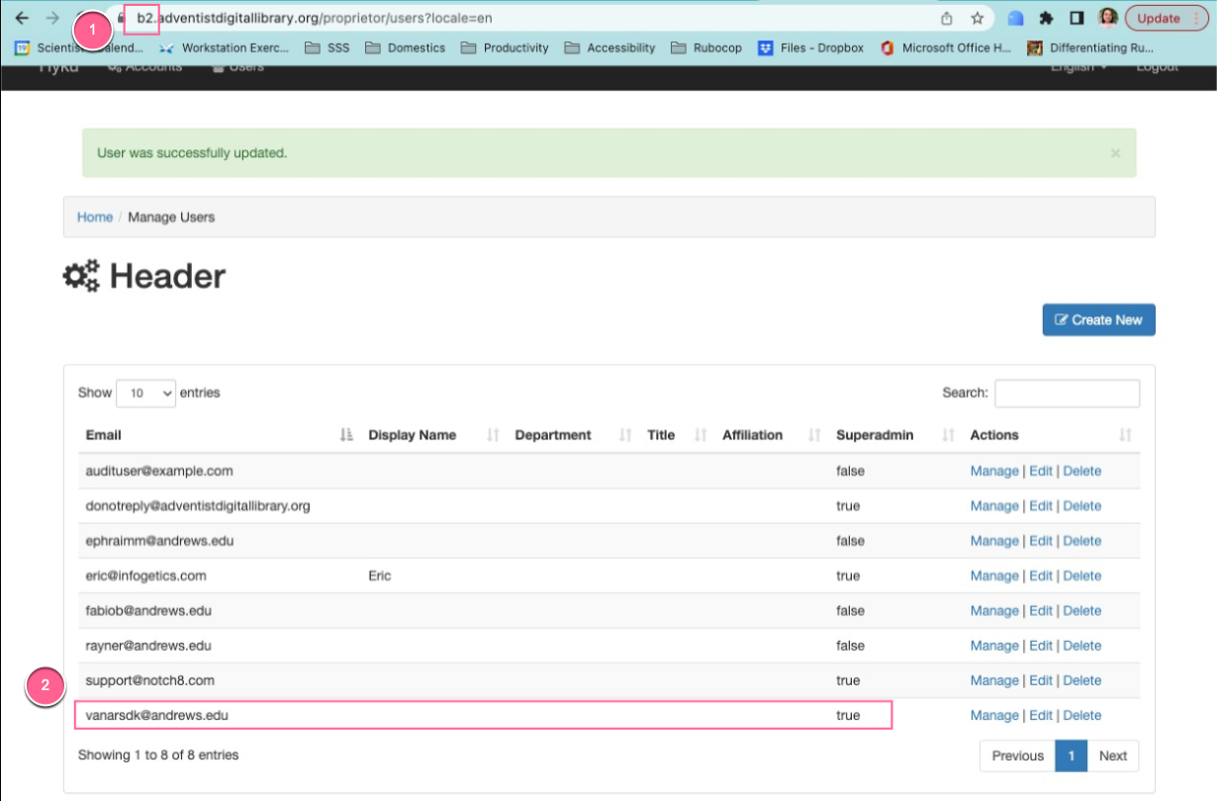Screen dimensions: 1217x801
Task: Click Edit for ephraimm@andrews.edu
Action: pyautogui.click(x=1041, y=541)
